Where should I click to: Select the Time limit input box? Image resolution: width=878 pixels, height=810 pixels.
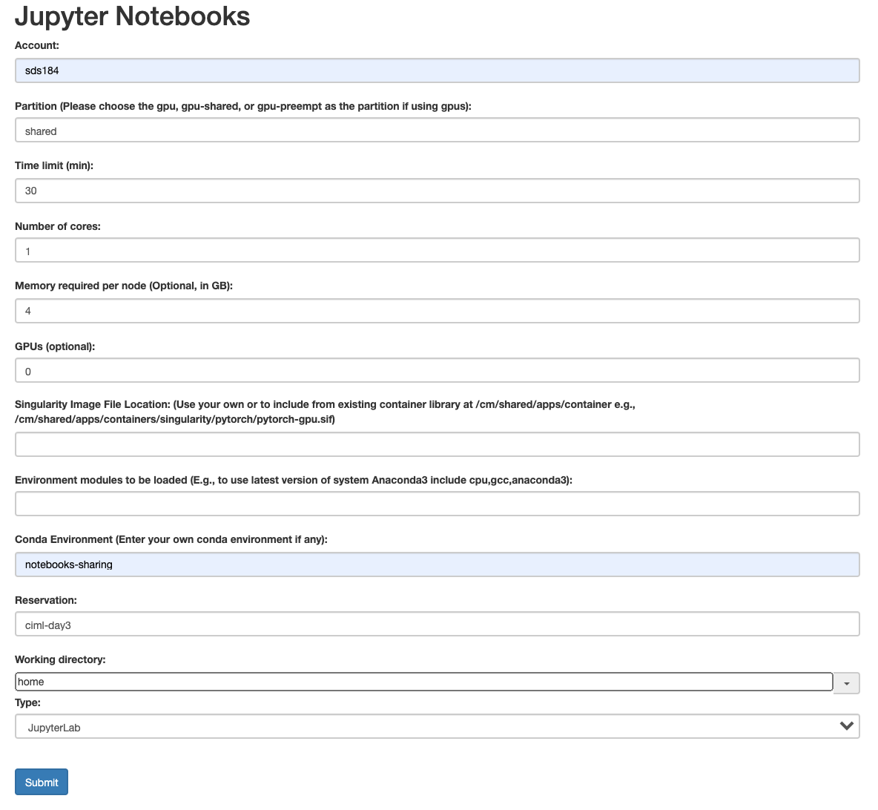437,191
